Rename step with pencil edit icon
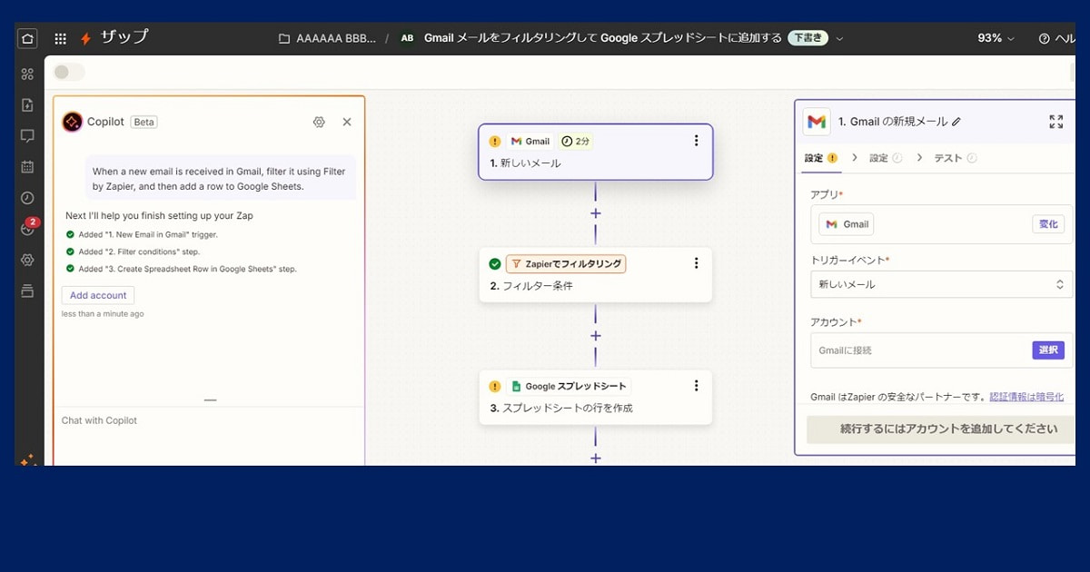 click(956, 122)
